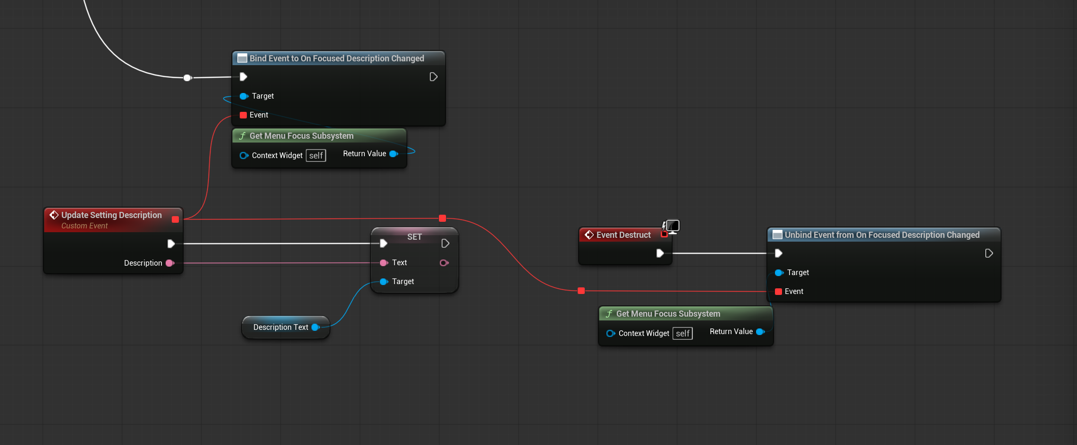This screenshot has height=445, width=1077.
Task: Click the Description Text output pin
Action: [x=316, y=327]
